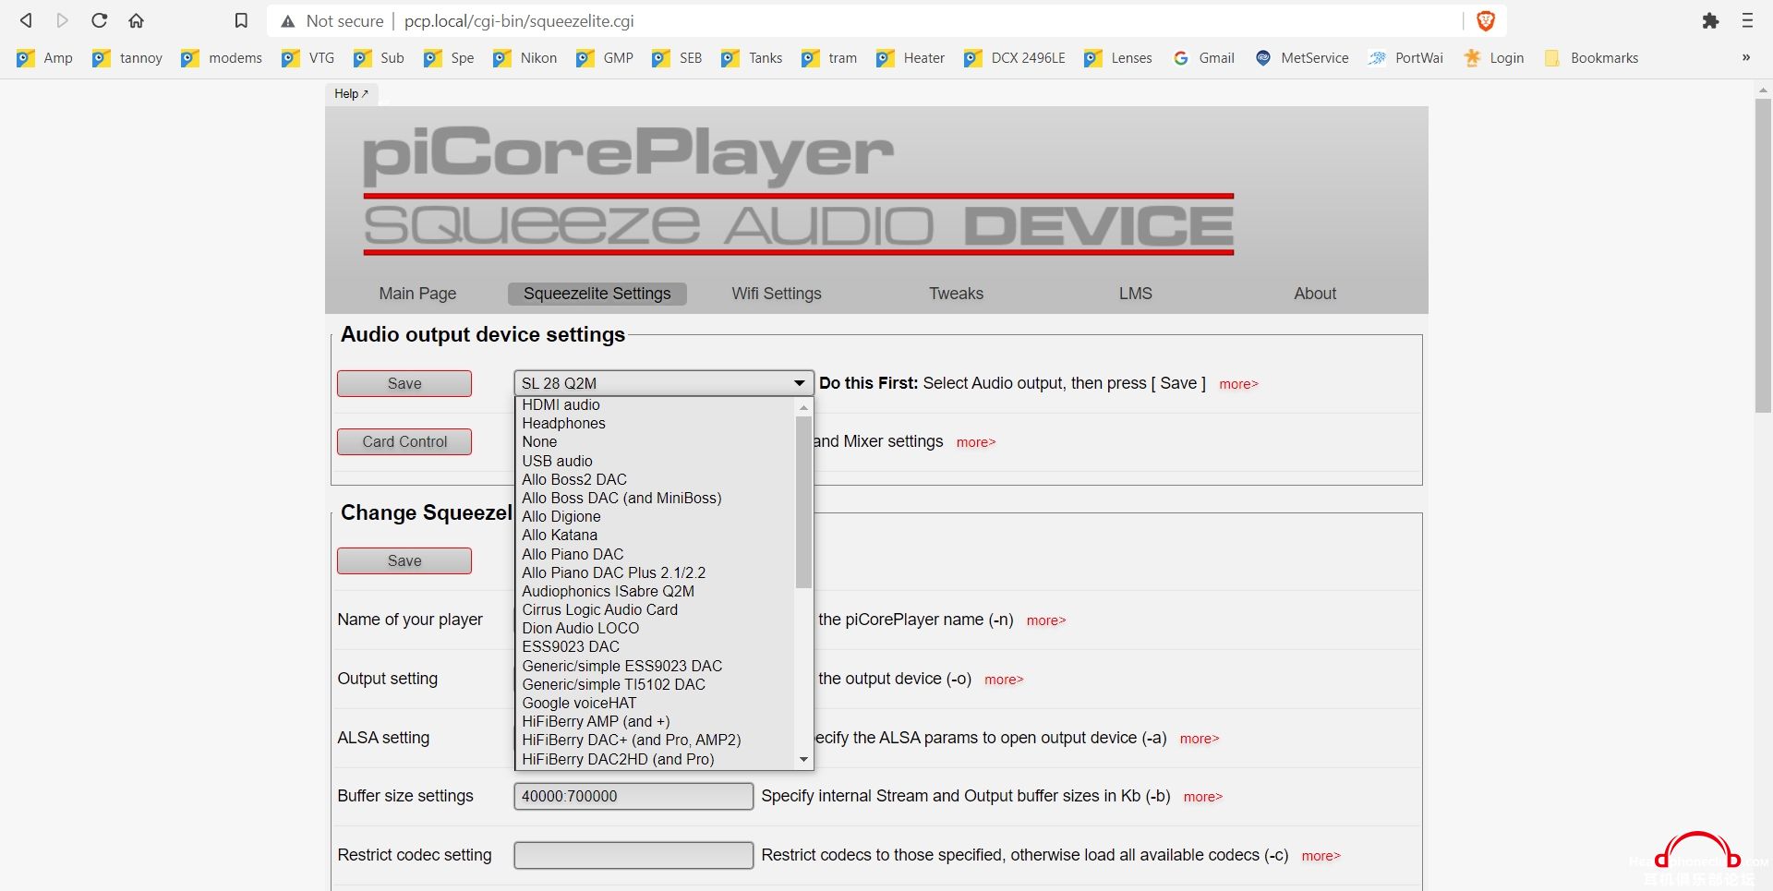Collapse the SL 28 Q2M audio output dropdown

click(x=663, y=383)
